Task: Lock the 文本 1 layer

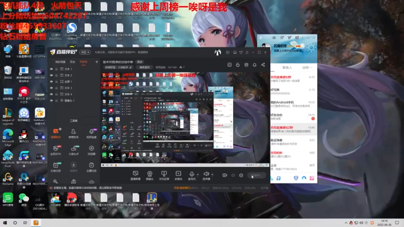Action: click(x=57, y=69)
